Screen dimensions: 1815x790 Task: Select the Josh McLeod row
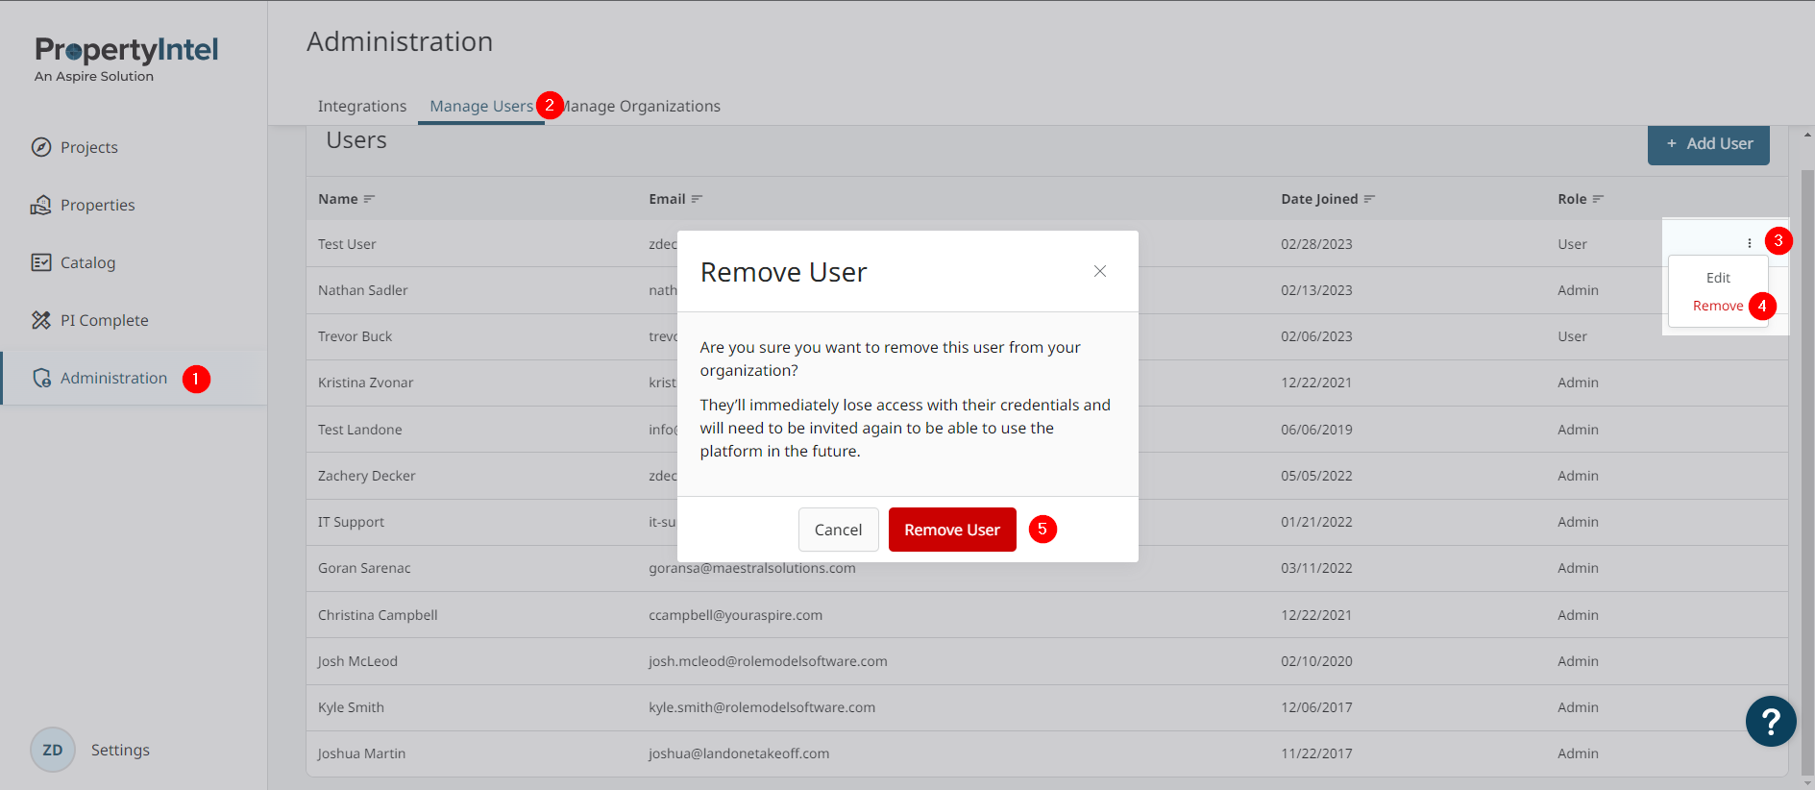[x=1047, y=661]
